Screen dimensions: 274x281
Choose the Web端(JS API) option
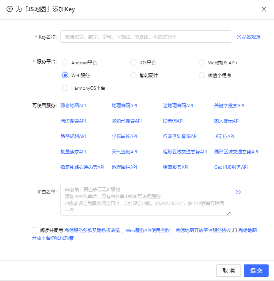pyautogui.click(x=202, y=62)
